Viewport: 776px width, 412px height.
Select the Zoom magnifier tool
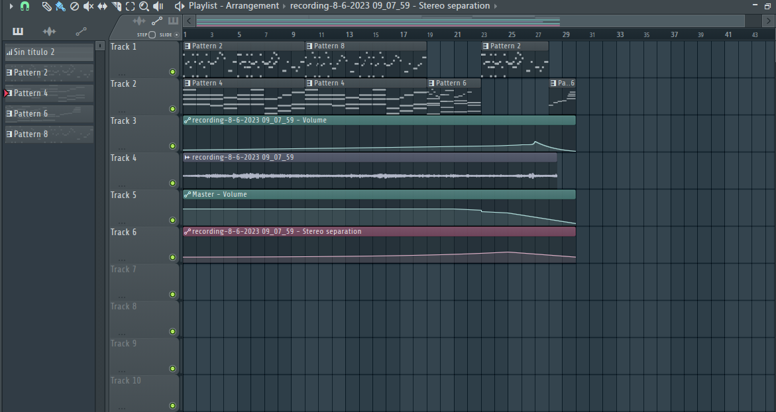coord(144,7)
